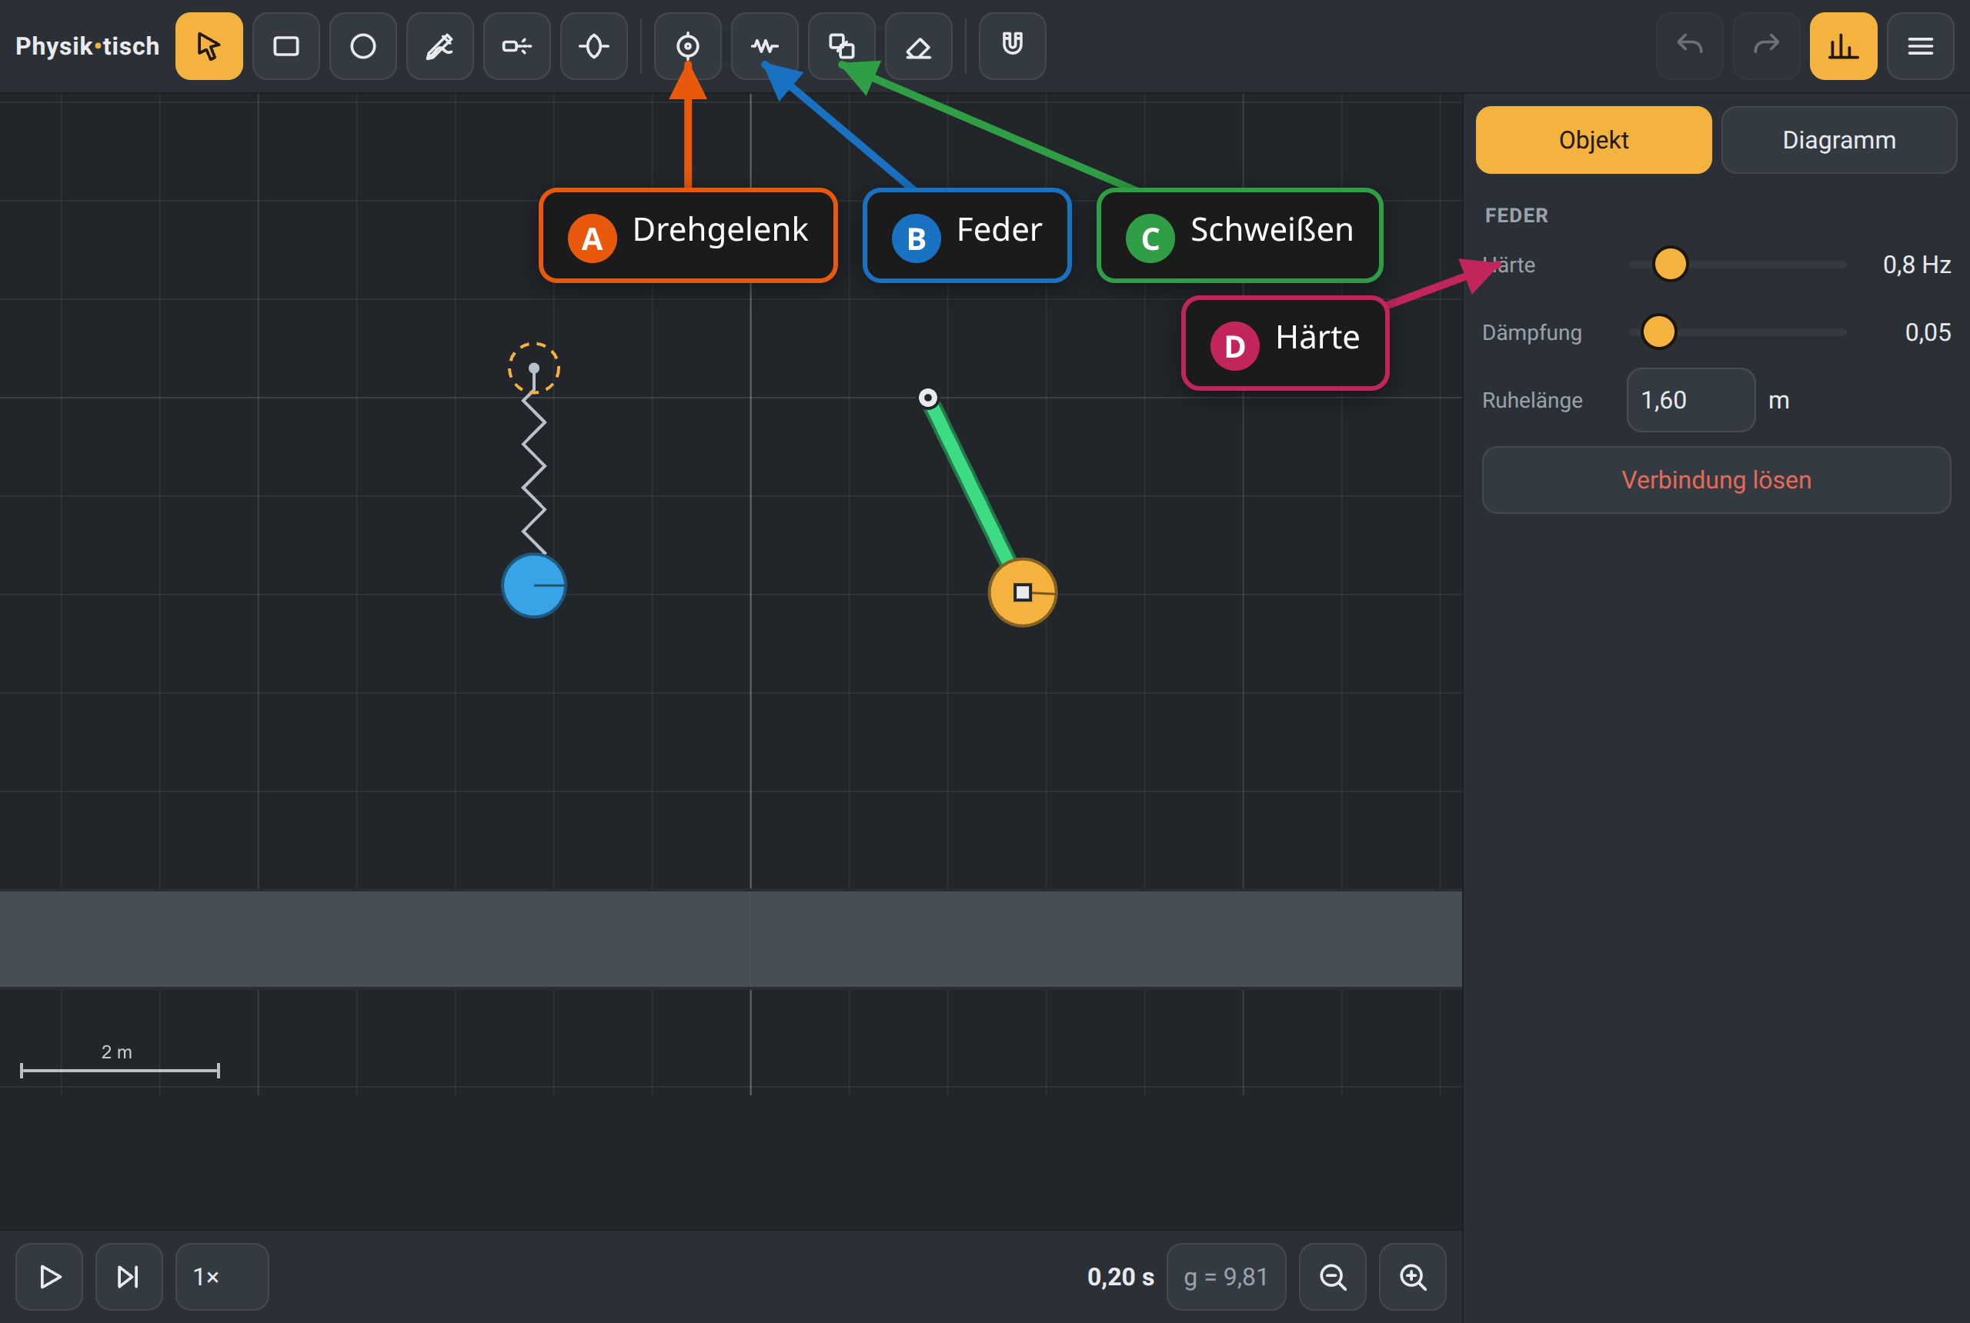Click the spring's dashed anchor point
Viewport: 1970px width, 1323px height.
coord(533,368)
